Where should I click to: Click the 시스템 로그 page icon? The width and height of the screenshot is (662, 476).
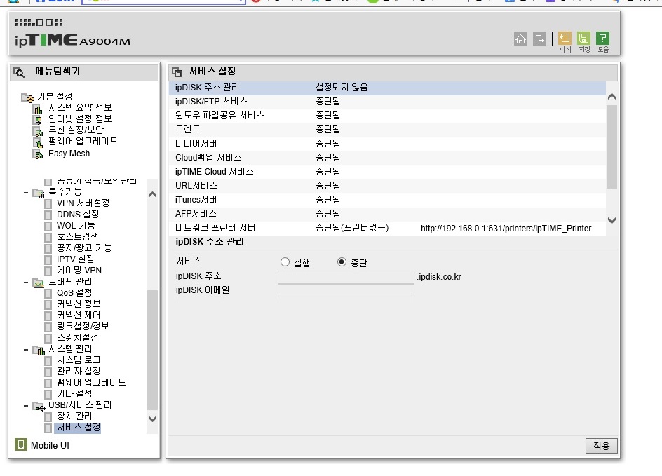[48, 361]
